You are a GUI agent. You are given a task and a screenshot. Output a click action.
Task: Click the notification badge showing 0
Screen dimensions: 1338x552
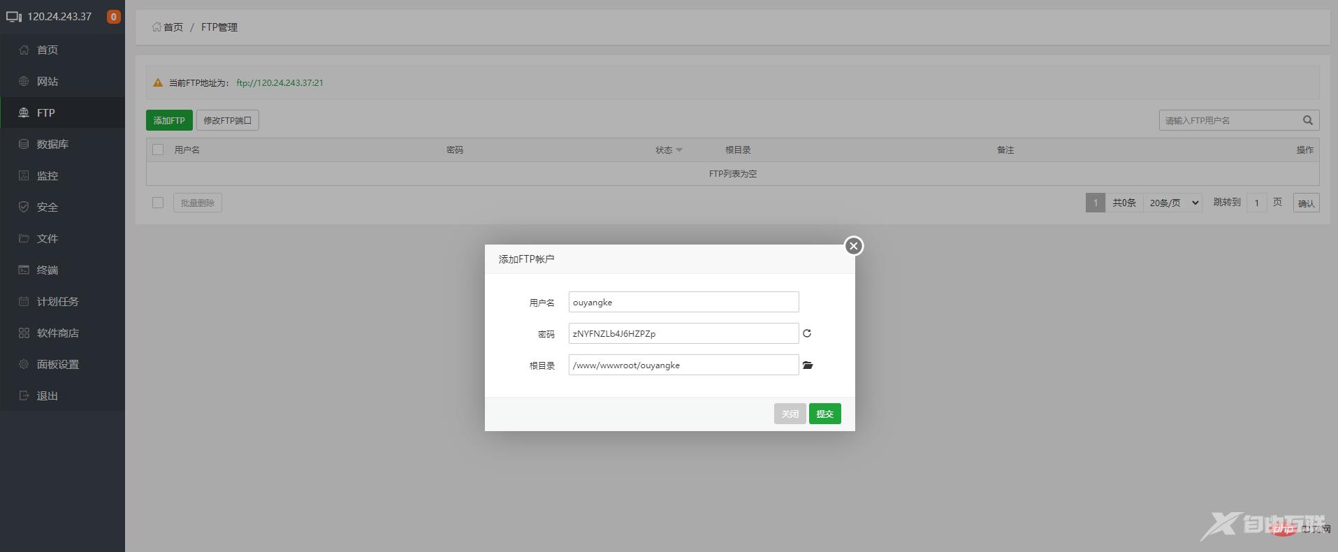point(113,17)
